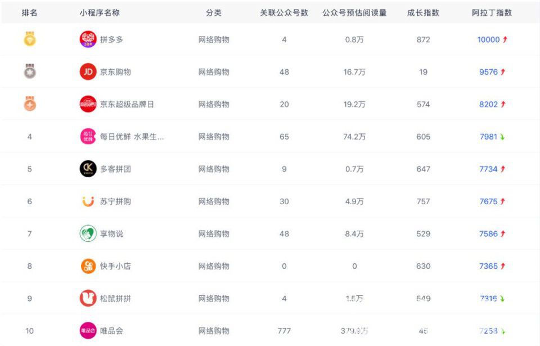Viewport: 540px width, 346px height.
Task: Click the 拼多多 app logo icon
Action: pyautogui.click(x=88, y=39)
